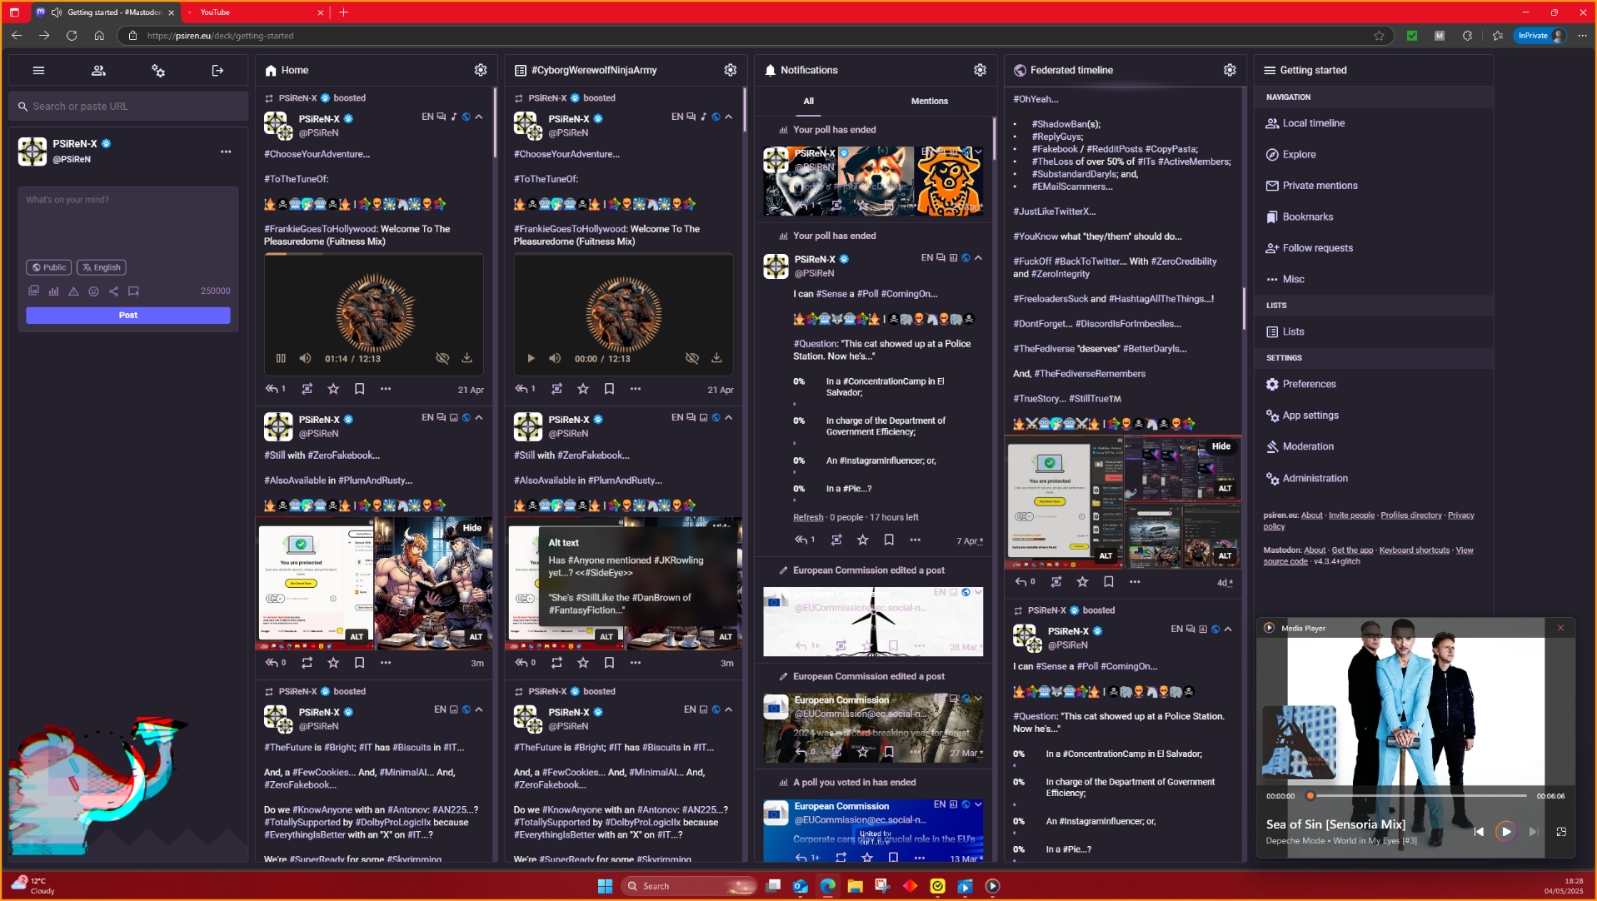The height and width of the screenshot is (901, 1597).
Task: Open app settings cog icons in compose column
Action: click(x=158, y=71)
